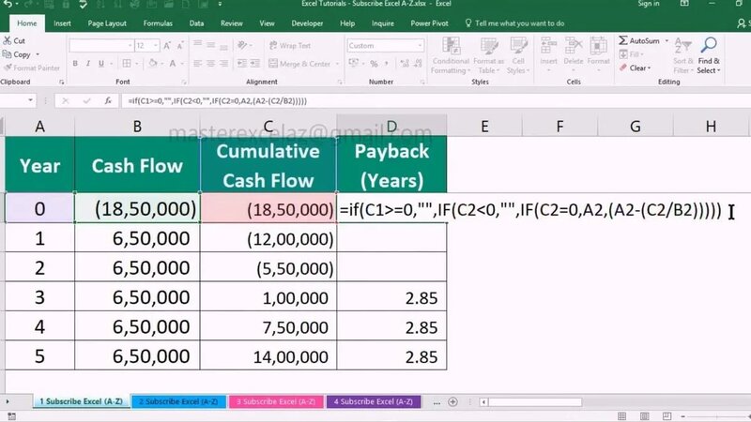Click the Decrease Indent icon

point(242,63)
